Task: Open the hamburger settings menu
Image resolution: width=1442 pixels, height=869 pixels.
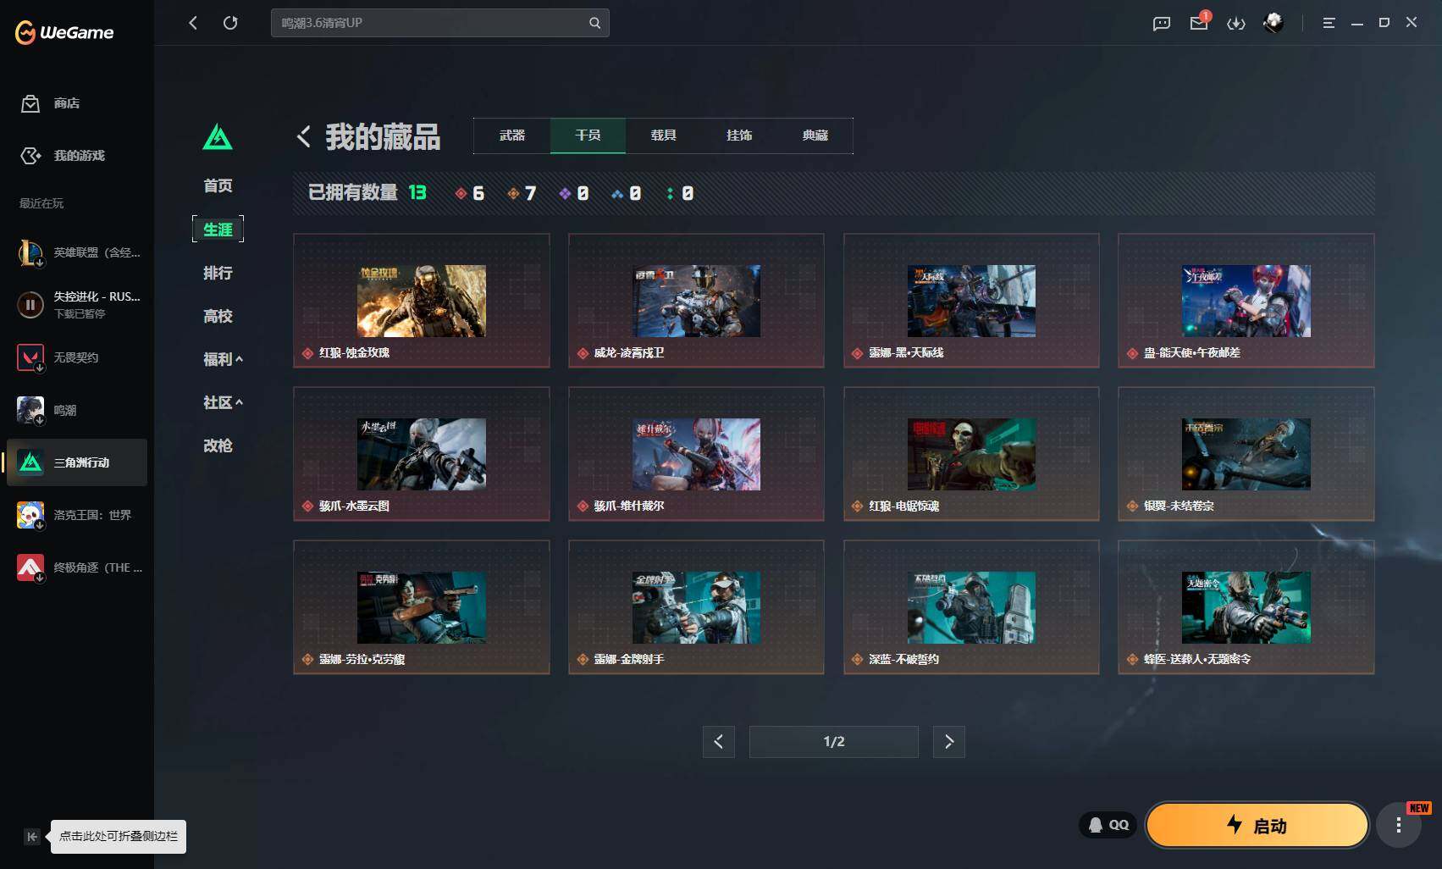Action: 1329,23
